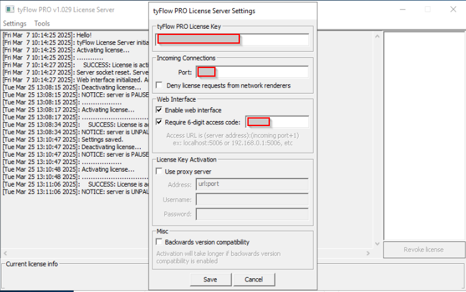Viewport: 466px width, 292px height.
Task: Enable Backwards version compatibility
Action: pos(159,242)
